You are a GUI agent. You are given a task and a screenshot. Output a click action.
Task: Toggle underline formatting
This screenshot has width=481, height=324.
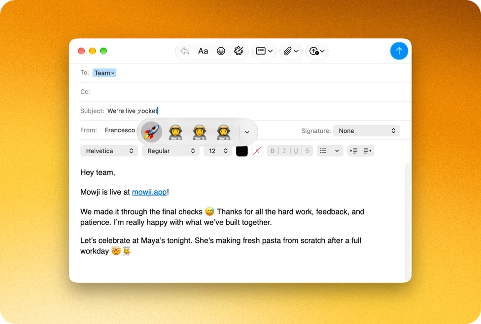pyautogui.click(x=296, y=151)
